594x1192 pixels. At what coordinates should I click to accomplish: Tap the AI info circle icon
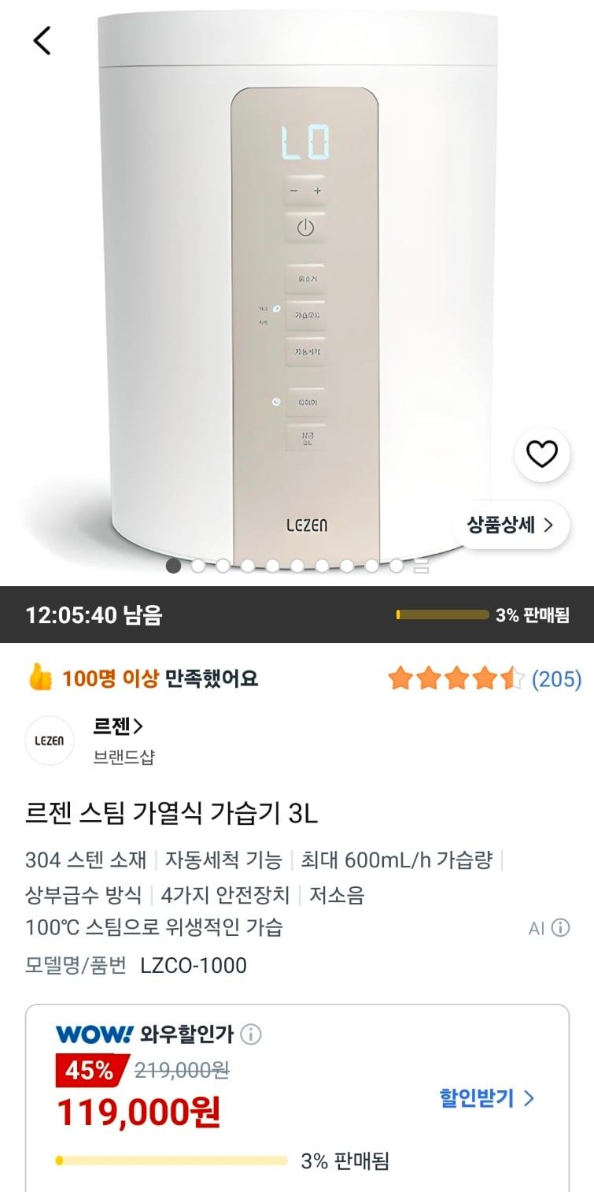point(560,927)
